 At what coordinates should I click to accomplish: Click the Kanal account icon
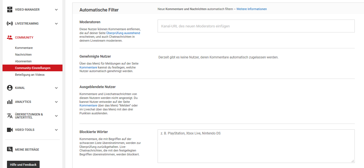10,88
